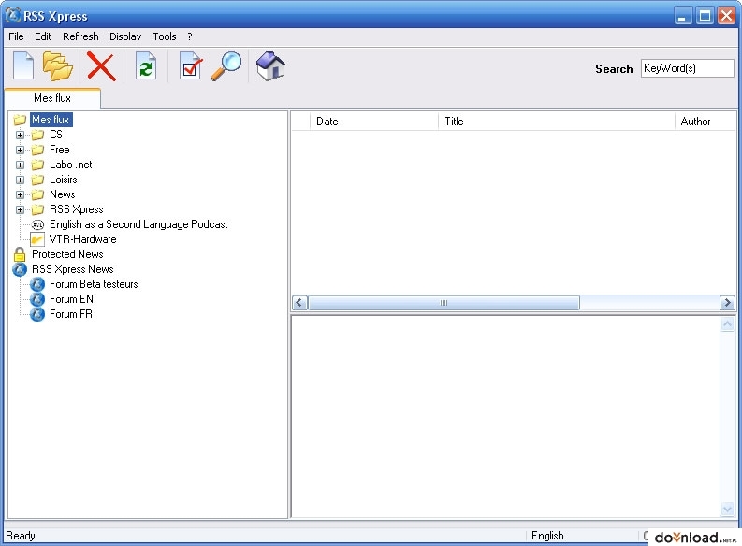Select the Mes flux root tree label
The image size is (742, 546).
point(51,120)
